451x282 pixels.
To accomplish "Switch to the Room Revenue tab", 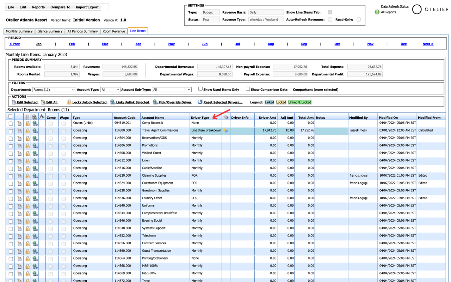I will click(x=114, y=31).
